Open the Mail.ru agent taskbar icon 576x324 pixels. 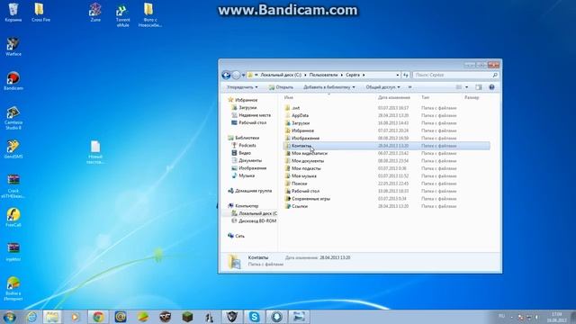121,317
